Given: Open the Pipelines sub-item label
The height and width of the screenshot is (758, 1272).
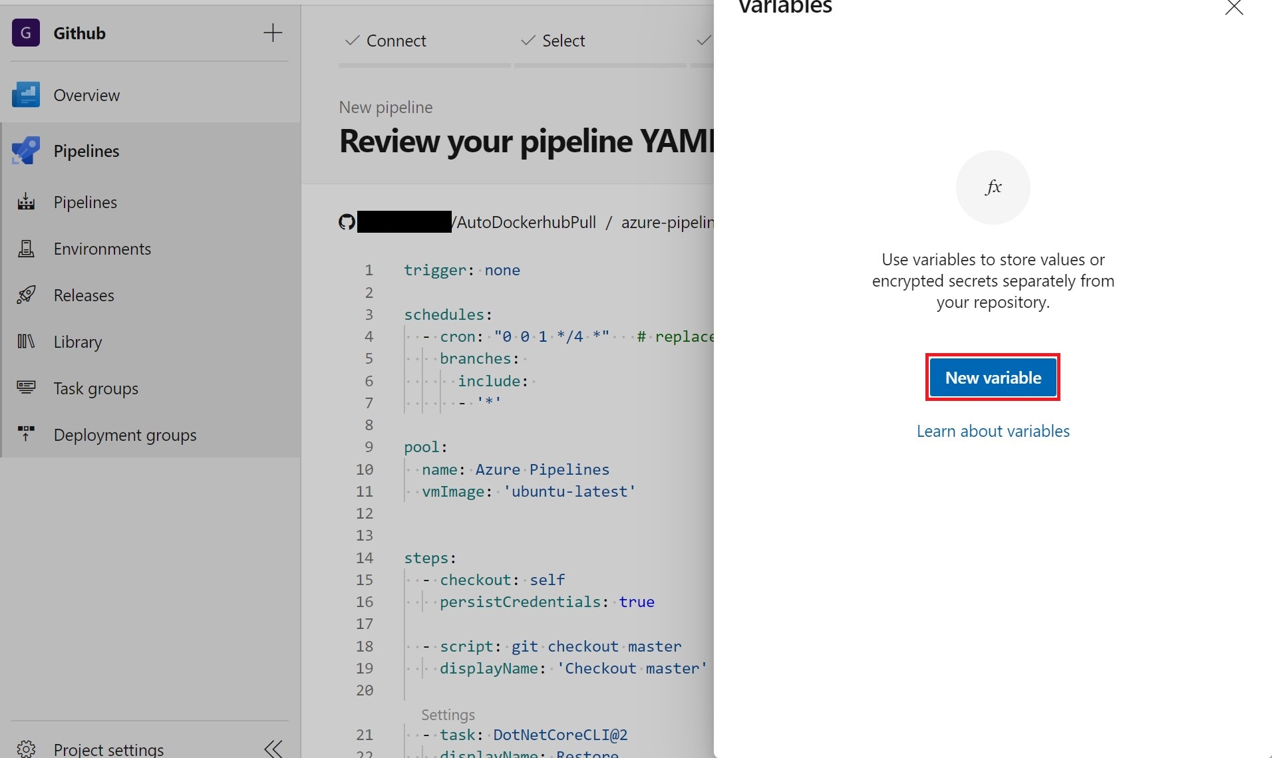Looking at the screenshot, I should point(85,202).
